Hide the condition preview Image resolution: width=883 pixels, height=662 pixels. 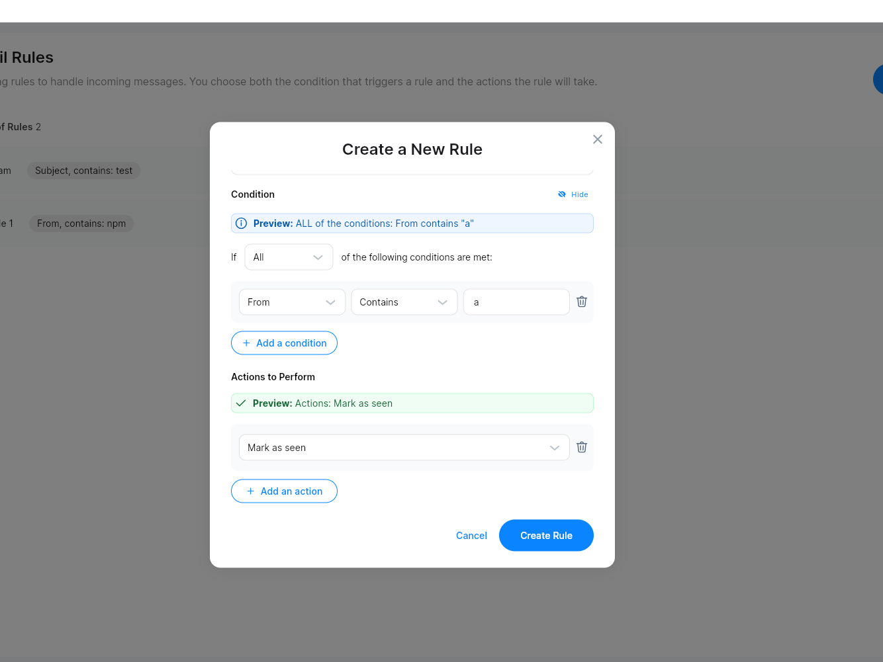click(x=573, y=194)
